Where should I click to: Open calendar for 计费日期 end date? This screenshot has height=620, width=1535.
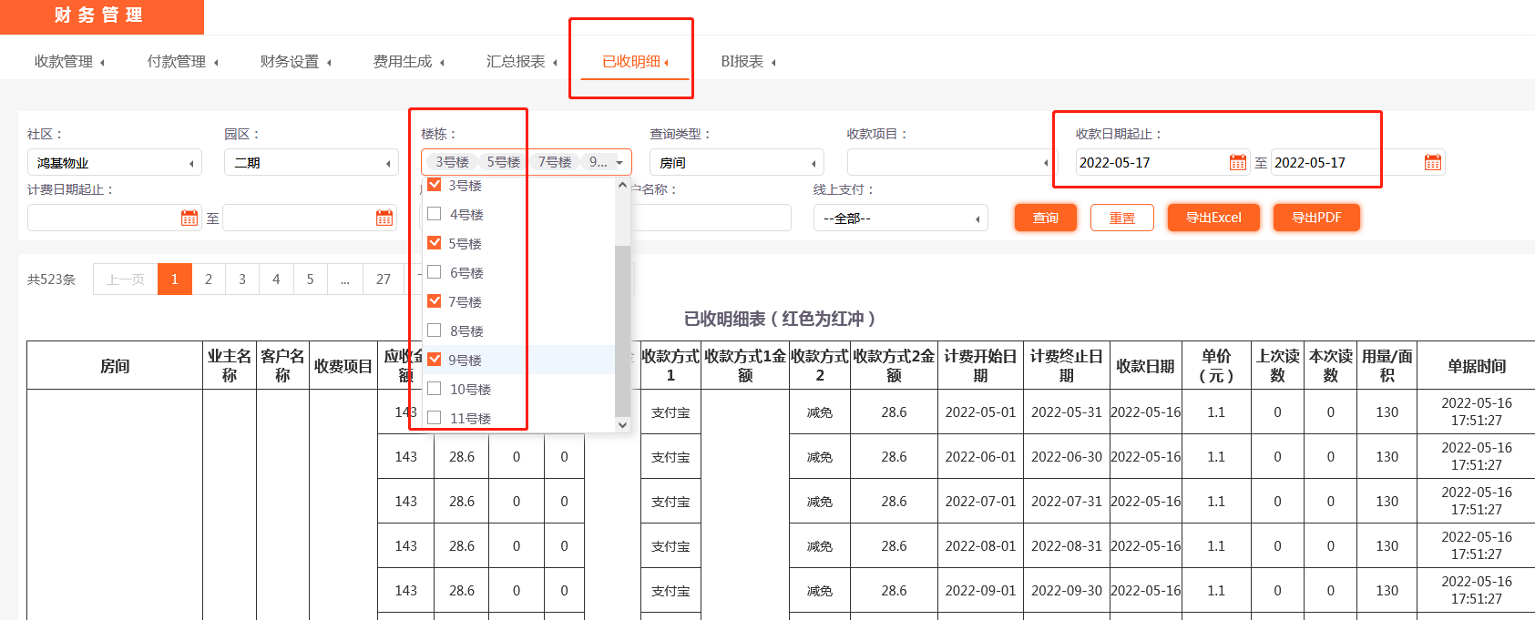coord(384,219)
